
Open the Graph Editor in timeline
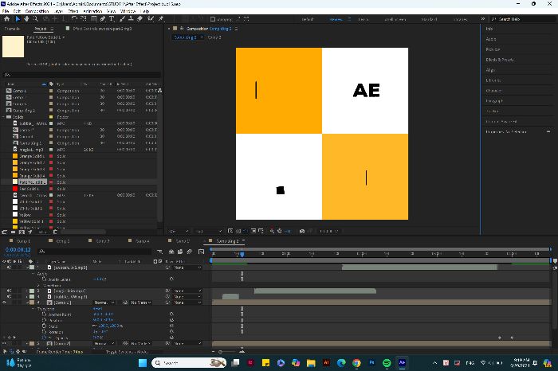tap(201, 252)
